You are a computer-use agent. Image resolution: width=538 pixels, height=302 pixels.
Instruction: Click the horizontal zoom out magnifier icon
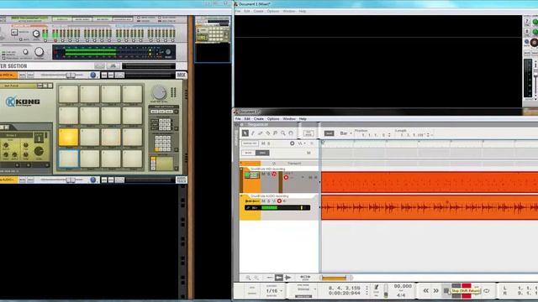tap(248, 278)
